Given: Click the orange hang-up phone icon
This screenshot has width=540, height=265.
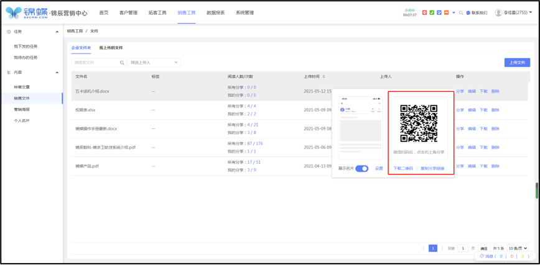Looking at the screenshot, I should (446, 12).
